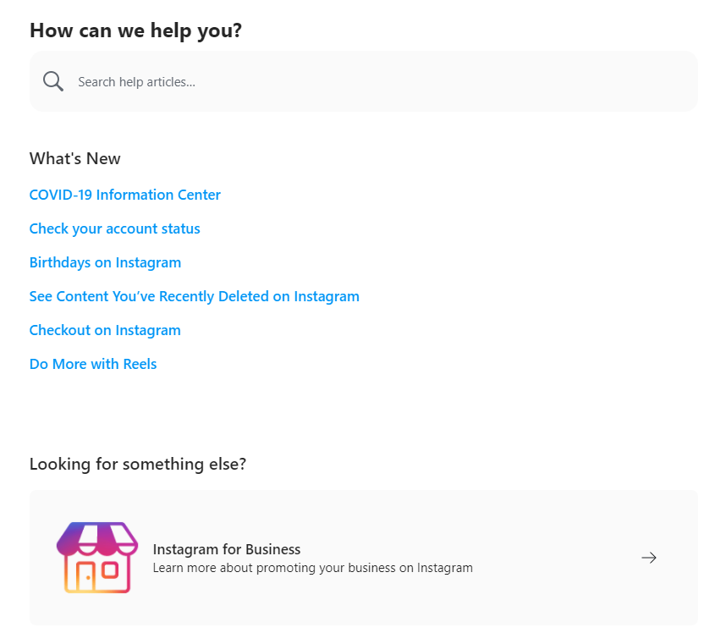The height and width of the screenshot is (633, 726).
Task: Open the COVID-19 Information Center link
Action: (x=125, y=195)
